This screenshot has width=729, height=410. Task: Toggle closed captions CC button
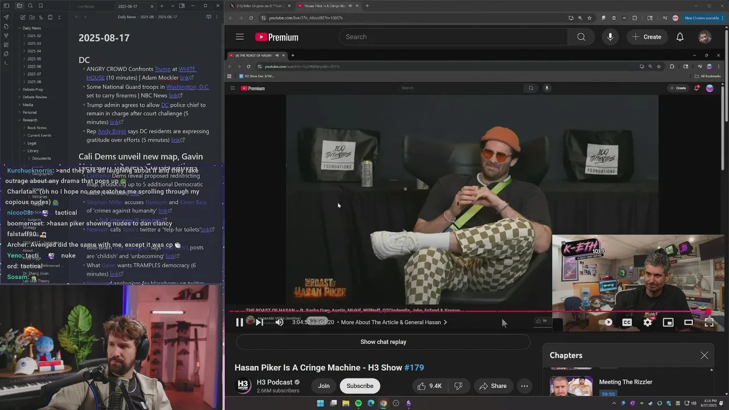(x=627, y=322)
